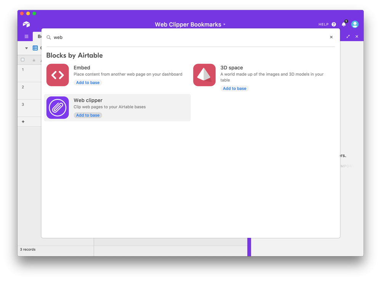This screenshot has width=381, height=281.
Task: Click the grid view icon
Action: click(x=35, y=48)
